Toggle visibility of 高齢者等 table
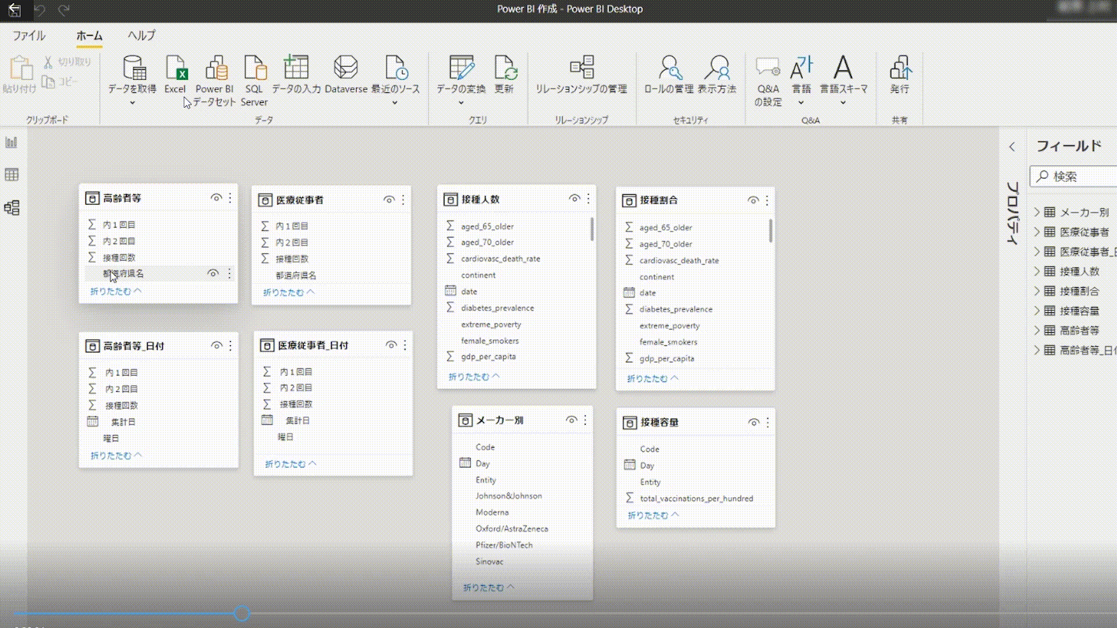Viewport: 1117px width, 628px height. click(x=216, y=198)
